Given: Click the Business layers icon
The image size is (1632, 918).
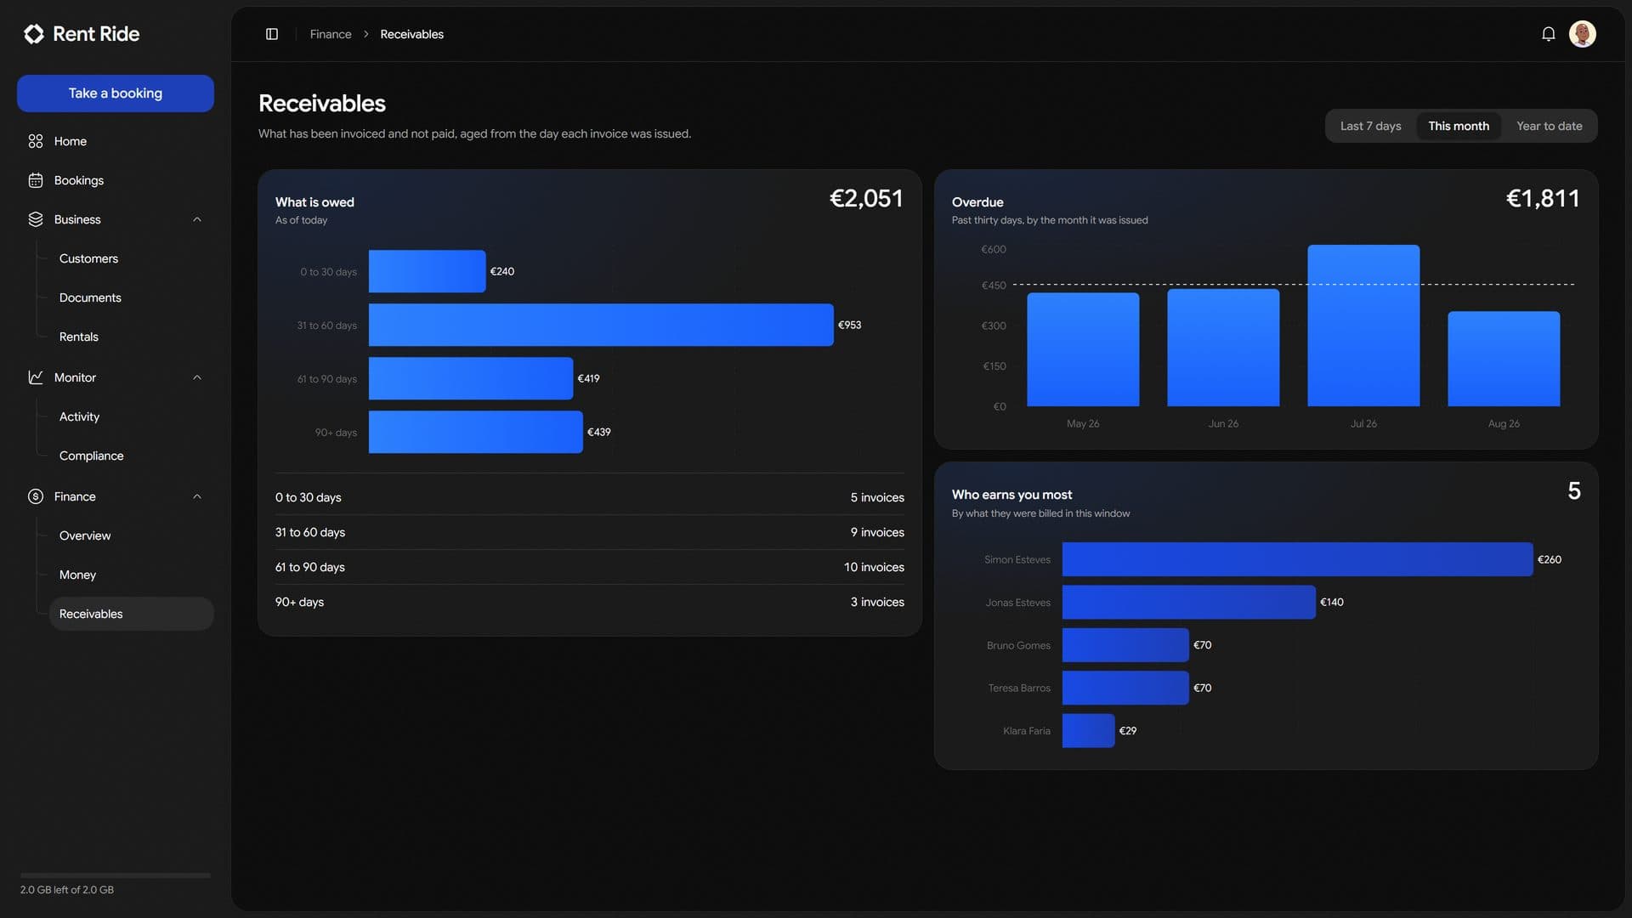Looking at the screenshot, I should (36, 219).
